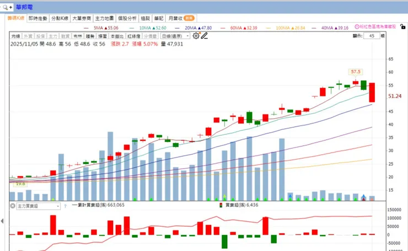Switch to 分點K線 tab

(60, 18)
